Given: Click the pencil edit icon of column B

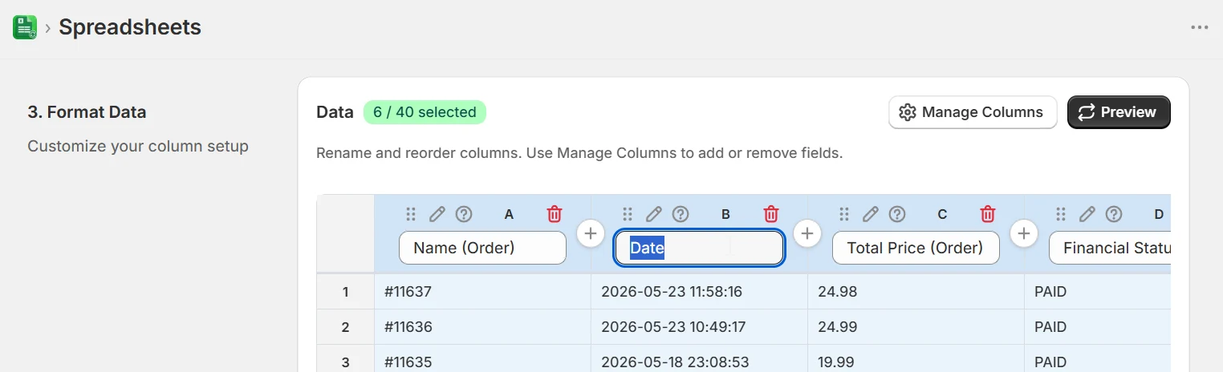Looking at the screenshot, I should 654,214.
